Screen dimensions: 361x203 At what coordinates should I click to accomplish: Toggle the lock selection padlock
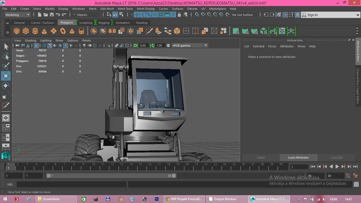click(179, 15)
